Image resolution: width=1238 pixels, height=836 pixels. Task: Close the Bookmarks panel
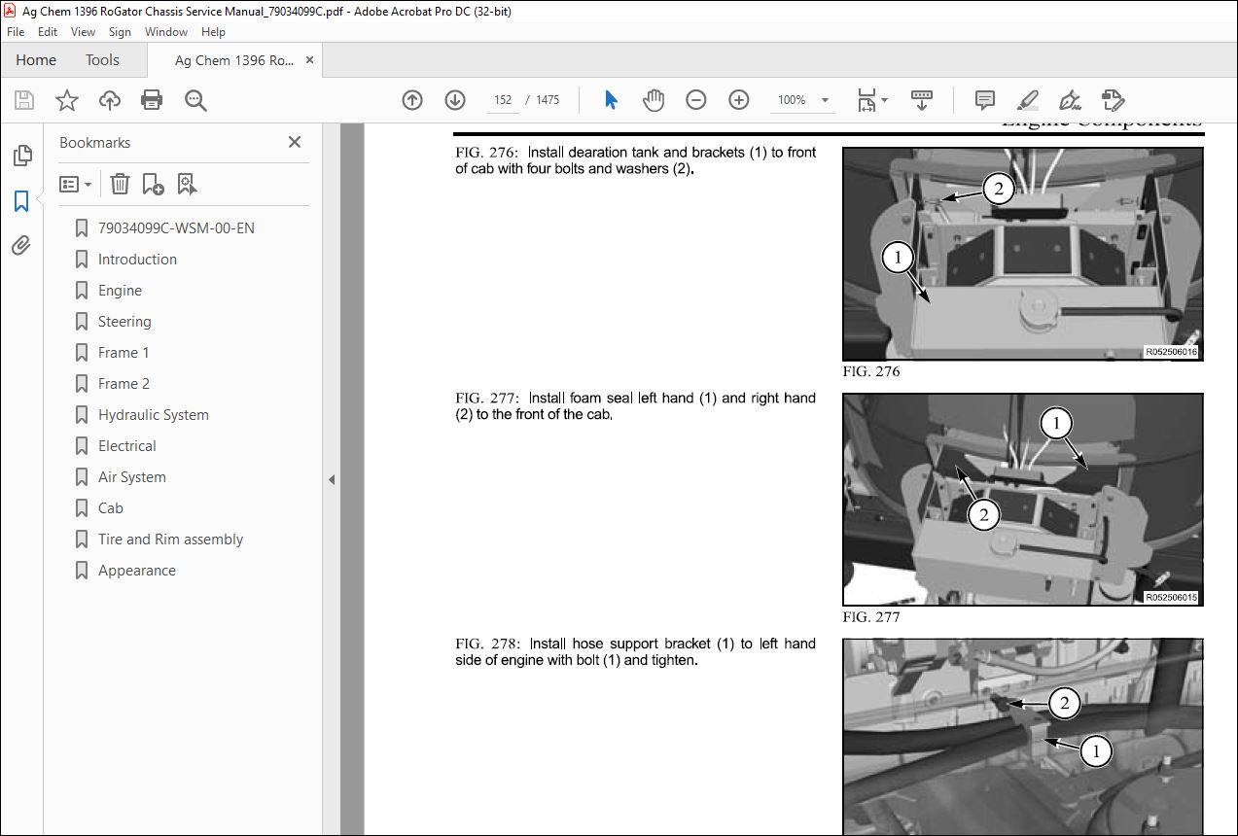[295, 142]
